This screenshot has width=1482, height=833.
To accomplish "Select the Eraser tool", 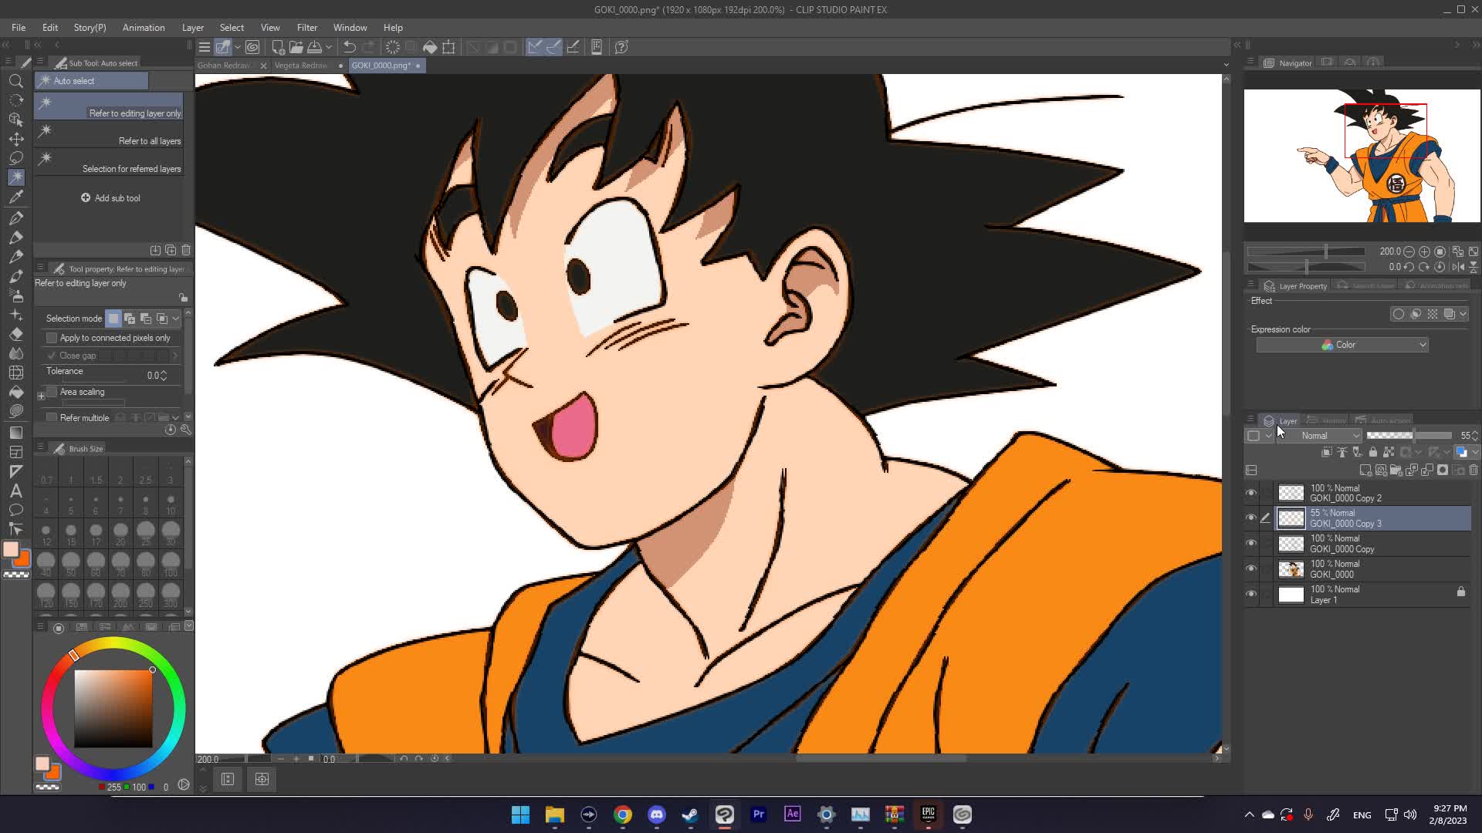I will coord(15,334).
